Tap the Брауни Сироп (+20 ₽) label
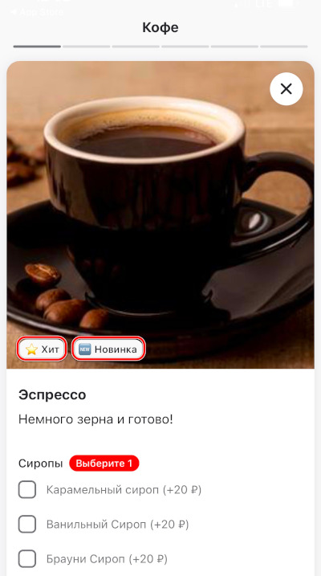Viewport: 321px width, 576px height. 107,559
